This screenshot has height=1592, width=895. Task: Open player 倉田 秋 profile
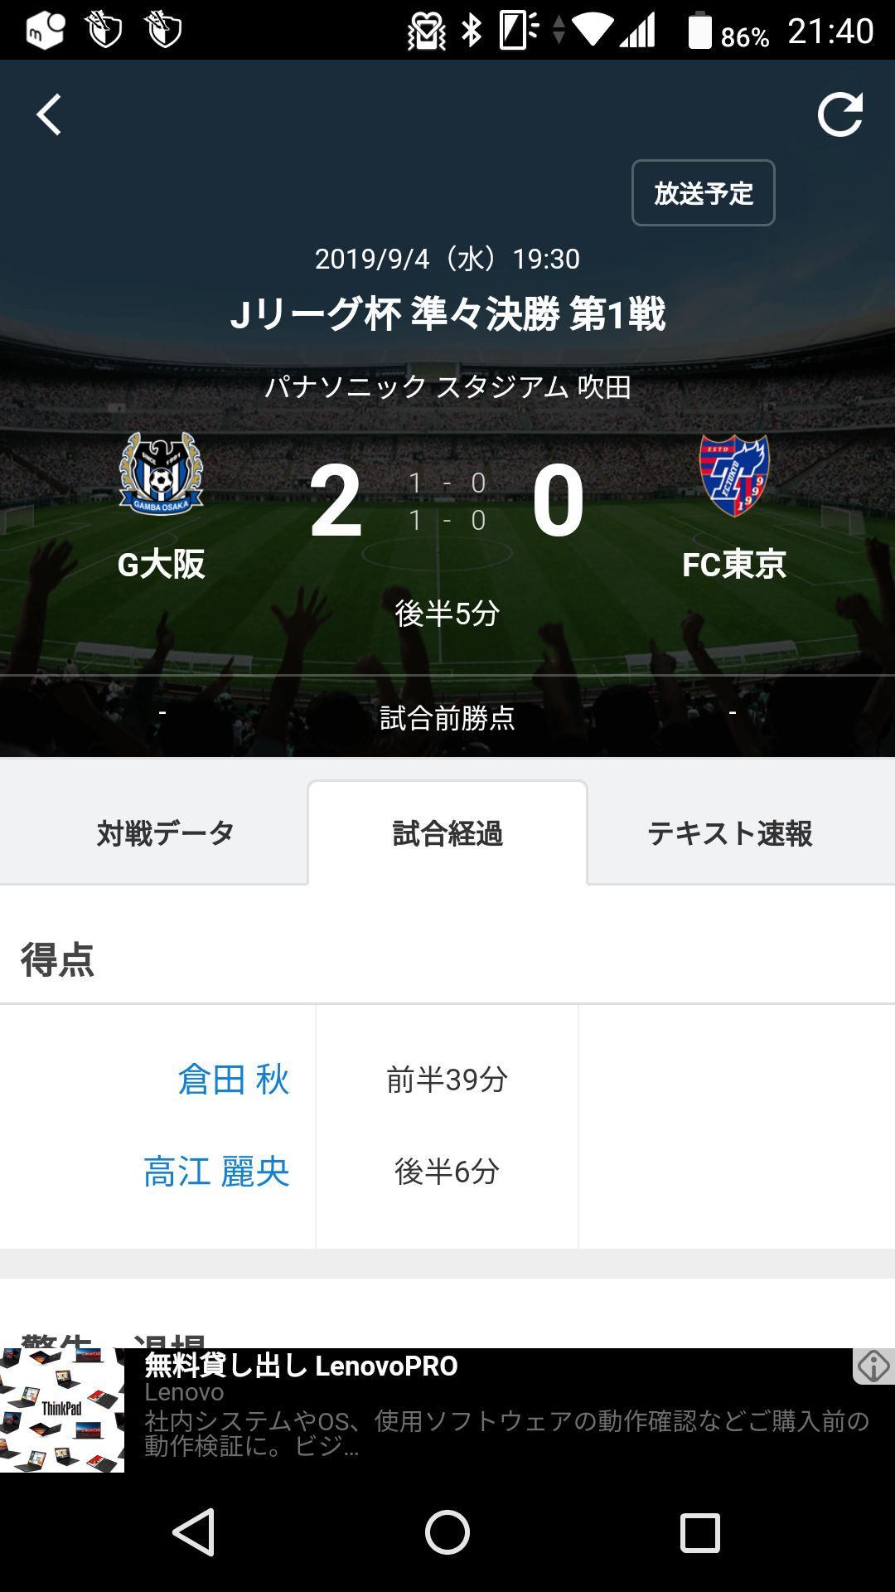tap(233, 1080)
